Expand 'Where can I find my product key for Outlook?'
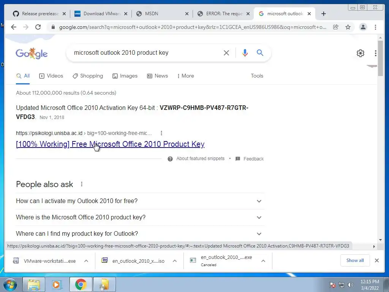Viewport: 389px width, 292px height. pos(140,234)
